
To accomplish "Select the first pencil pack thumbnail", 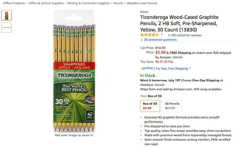I will tap(7, 15).
